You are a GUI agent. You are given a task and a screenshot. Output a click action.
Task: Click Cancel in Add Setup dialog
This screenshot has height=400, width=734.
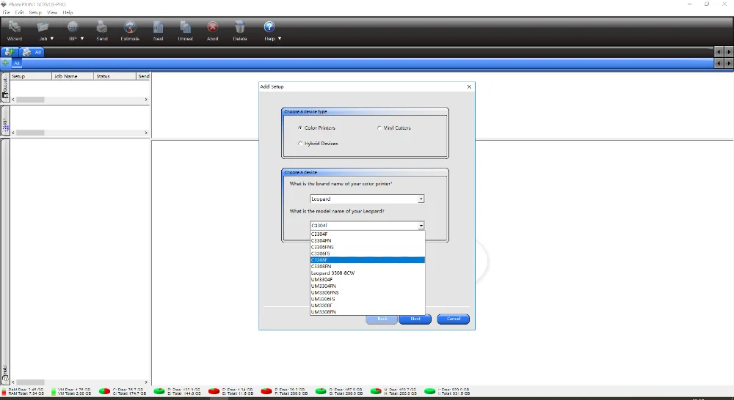click(x=453, y=319)
